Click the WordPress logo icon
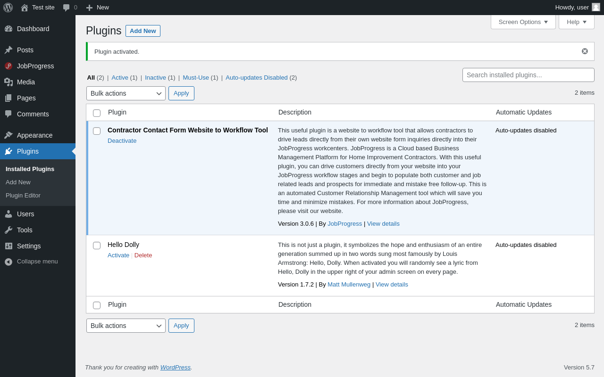 tap(8, 8)
